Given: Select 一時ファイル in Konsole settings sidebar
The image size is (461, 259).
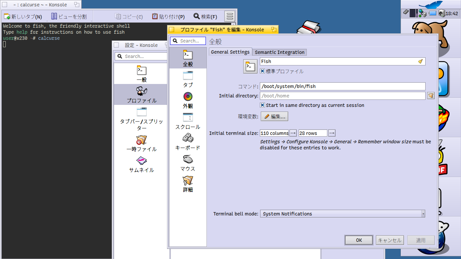Looking at the screenshot, I should pos(141,143).
